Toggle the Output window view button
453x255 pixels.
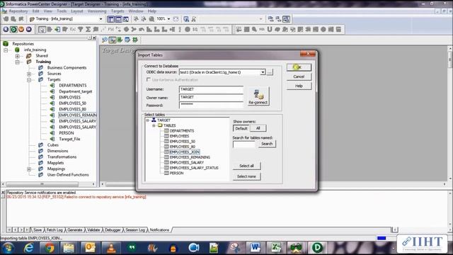coord(118,19)
